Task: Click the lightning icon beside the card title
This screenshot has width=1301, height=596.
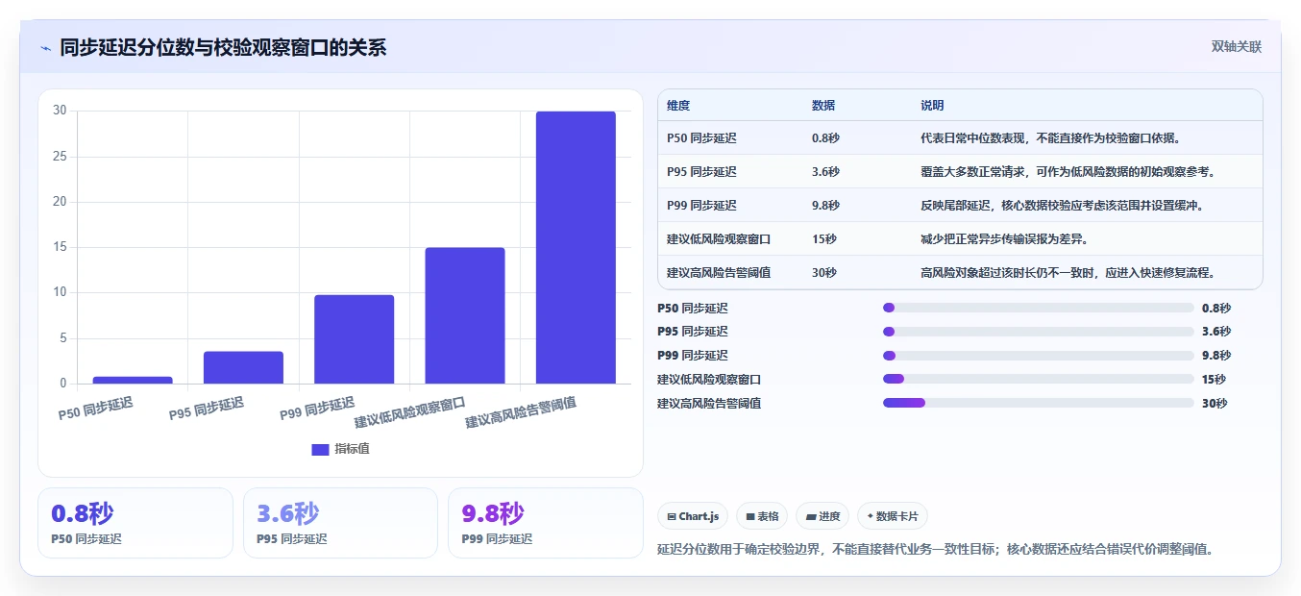Action: point(45,47)
